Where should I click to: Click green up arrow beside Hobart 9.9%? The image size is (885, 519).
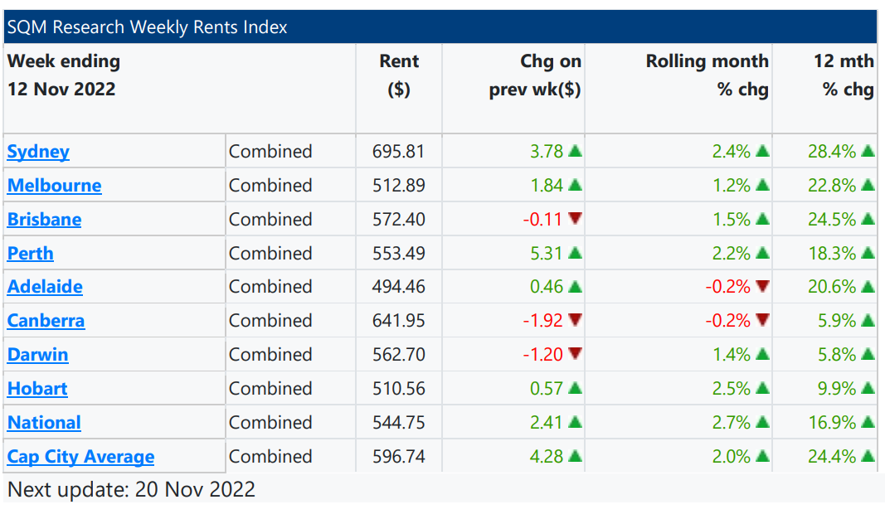tap(868, 389)
